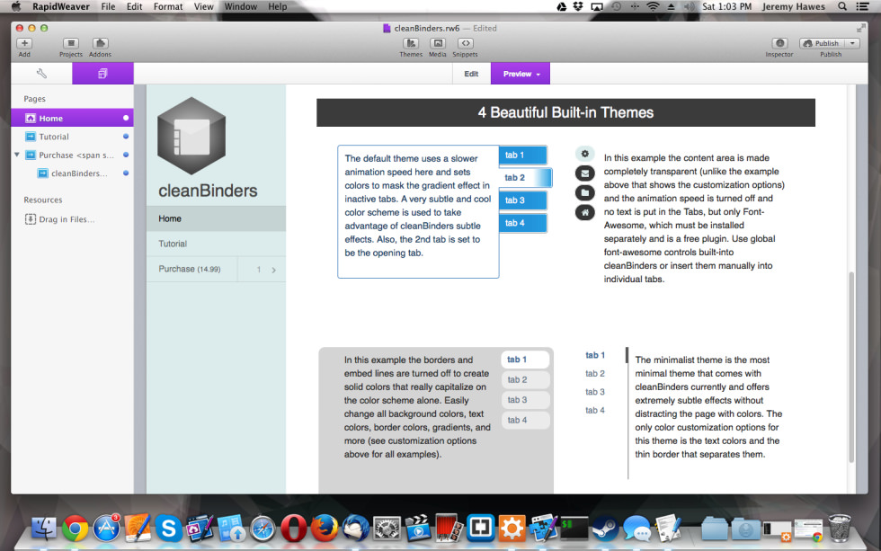This screenshot has width=881, height=551.
Task: Click the folder icon tab
Action: [x=584, y=193]
